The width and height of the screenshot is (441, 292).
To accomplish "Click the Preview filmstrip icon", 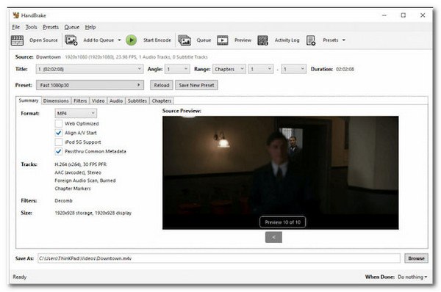I will tap(223, 40).
